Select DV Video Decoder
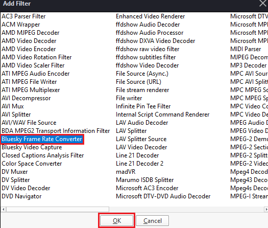This screenshot has height=228, width=268. [26, 188]
